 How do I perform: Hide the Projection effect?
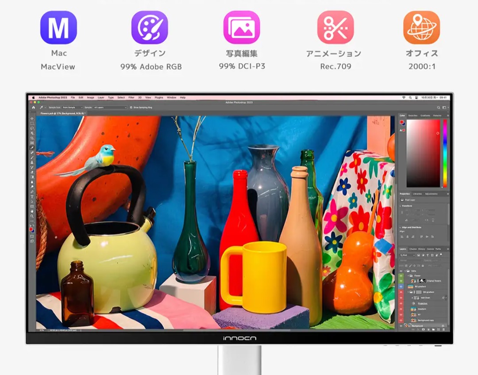(x=401, y=303)
